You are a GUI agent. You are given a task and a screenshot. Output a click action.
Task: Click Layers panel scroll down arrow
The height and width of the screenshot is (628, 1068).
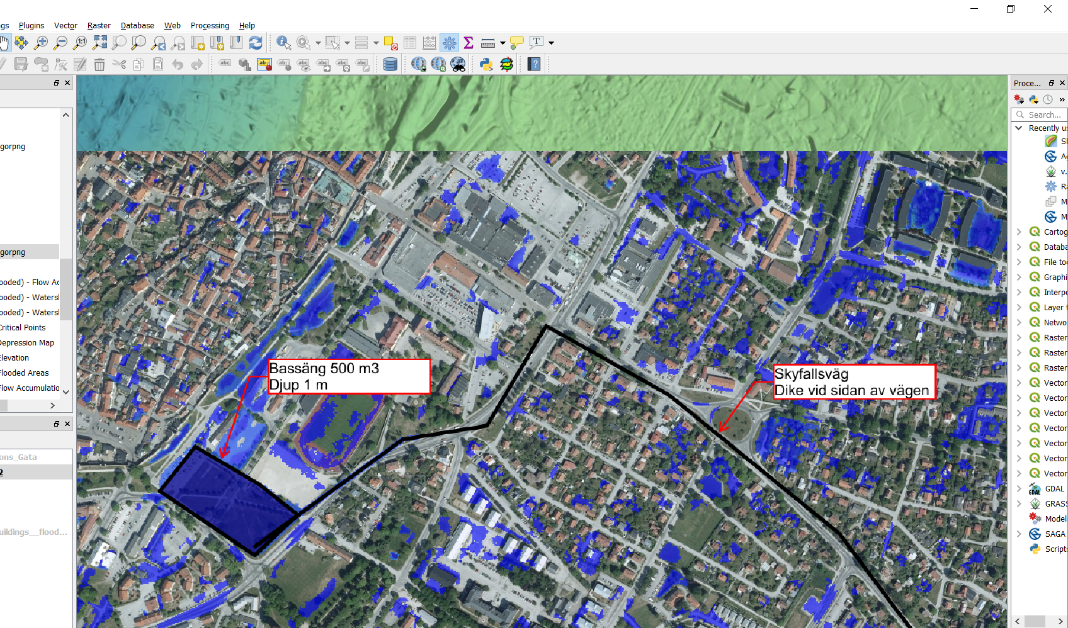point(65,391)
